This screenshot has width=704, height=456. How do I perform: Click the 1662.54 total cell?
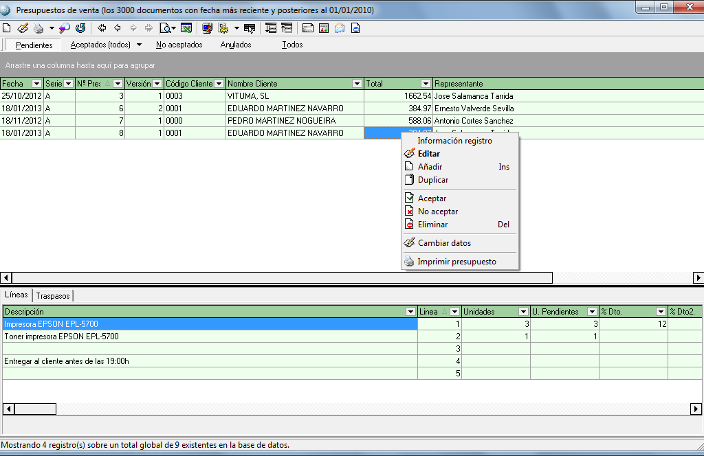pos(398,96)
